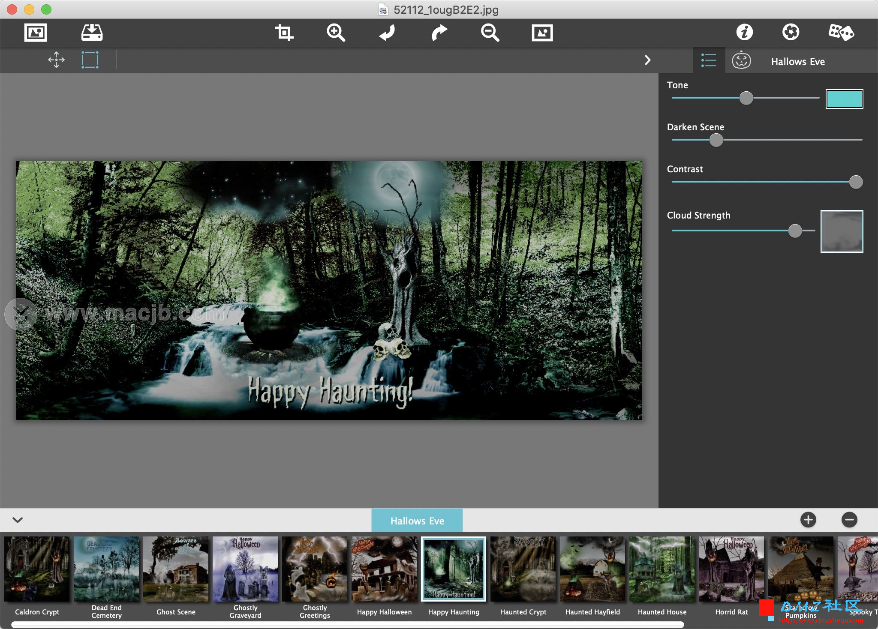878x629 pixels.
Task: Open the Tone color swatch
Action: coord(844,99)
